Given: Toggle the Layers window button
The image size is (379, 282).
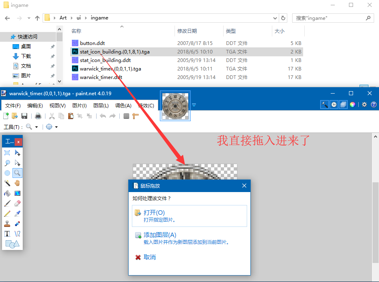Looking at the screenshot, I should (343, 105).
